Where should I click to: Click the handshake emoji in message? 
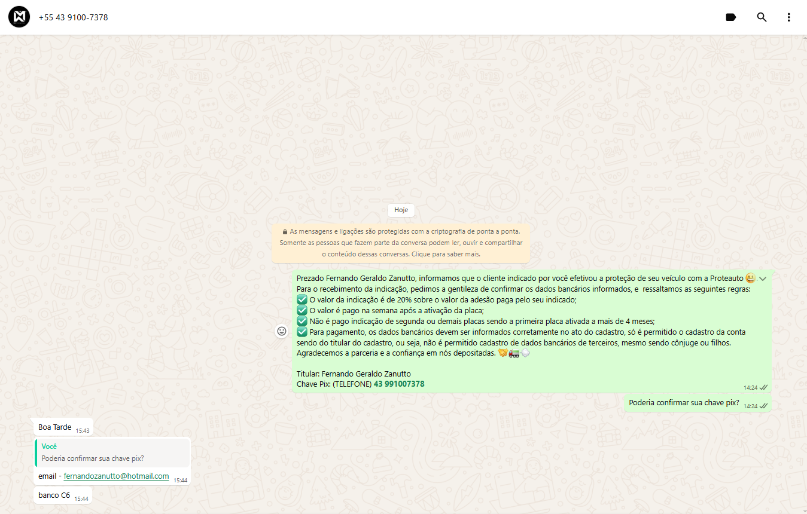coord(503,353)
